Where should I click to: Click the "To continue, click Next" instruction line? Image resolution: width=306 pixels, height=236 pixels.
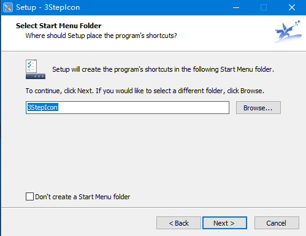pyautogui.click(x=145, y=91)
